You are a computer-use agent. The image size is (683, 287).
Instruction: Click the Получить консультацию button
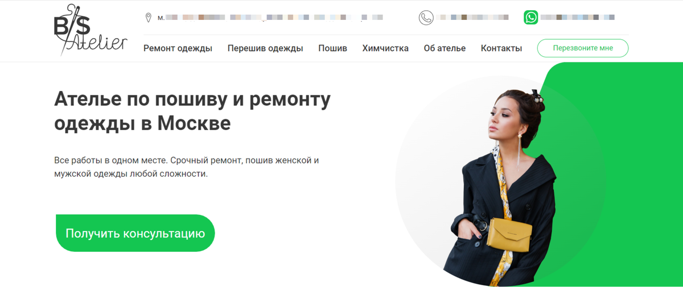point(135,233)
